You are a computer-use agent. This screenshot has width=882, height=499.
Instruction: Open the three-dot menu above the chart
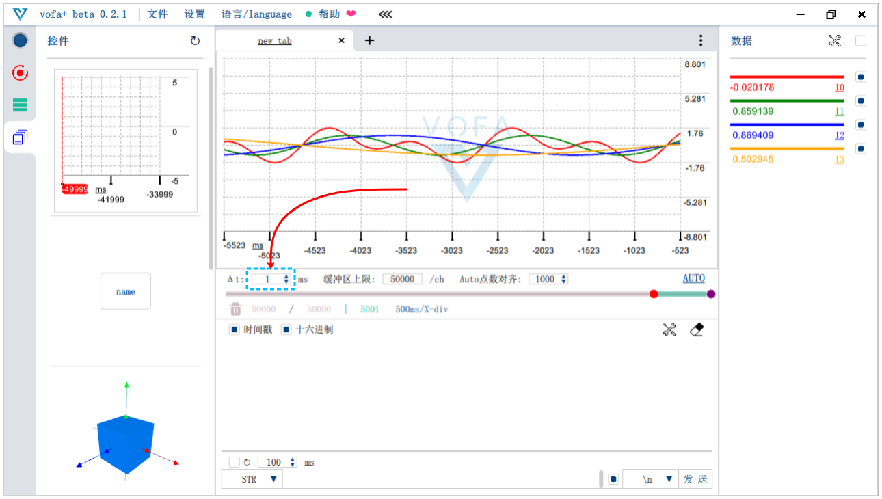click(700, 40)
